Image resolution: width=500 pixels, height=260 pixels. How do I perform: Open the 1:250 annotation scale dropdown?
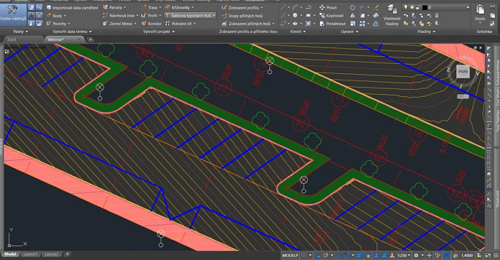click(404, 255)
